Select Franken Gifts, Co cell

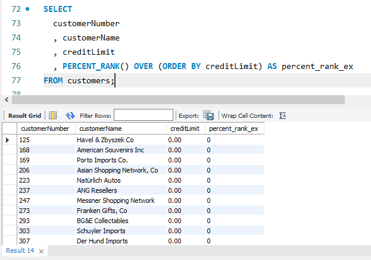121,211
